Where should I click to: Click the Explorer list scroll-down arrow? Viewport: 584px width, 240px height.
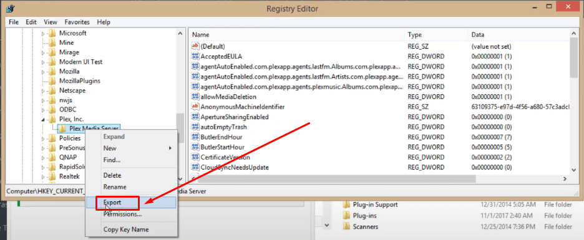(327, 225)
